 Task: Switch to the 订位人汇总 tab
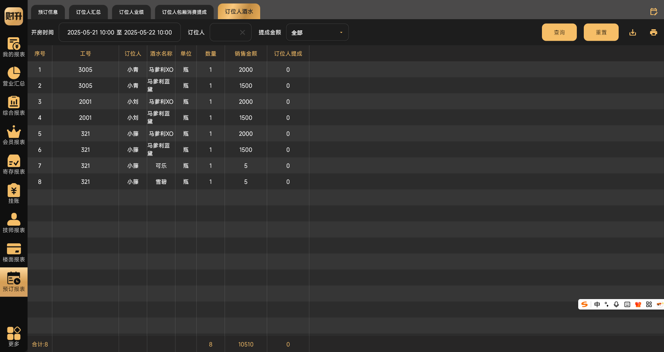click(89, 12)
